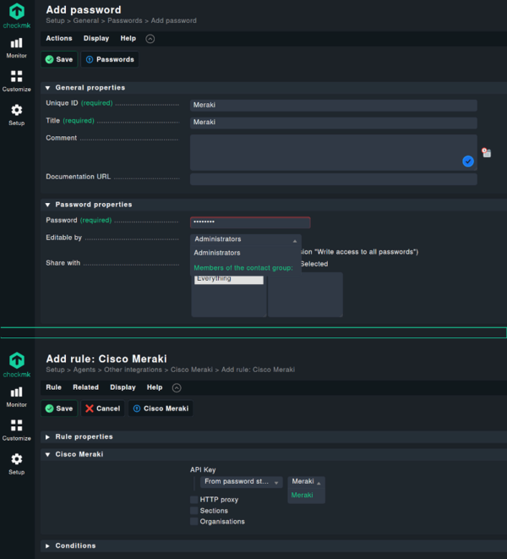Enable the HTTP proxy checkbox
Image resolution: width=507 pixels, height=559 pixels.
194,500
